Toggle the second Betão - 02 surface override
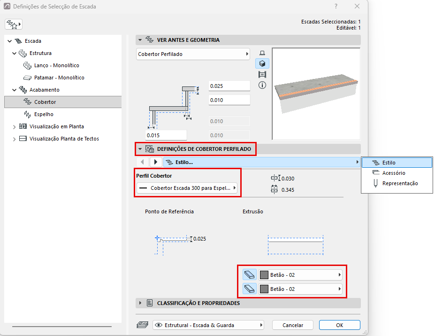The width and height of the screenshot is (435, 336). coord(249,289)
